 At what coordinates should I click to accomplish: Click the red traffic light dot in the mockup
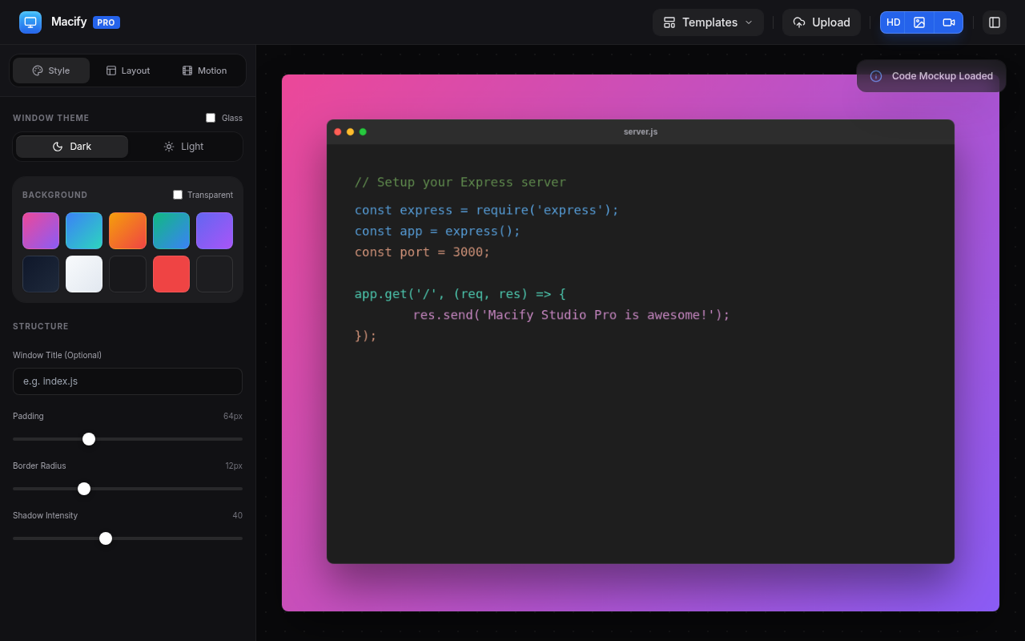[x=337, y=131]
